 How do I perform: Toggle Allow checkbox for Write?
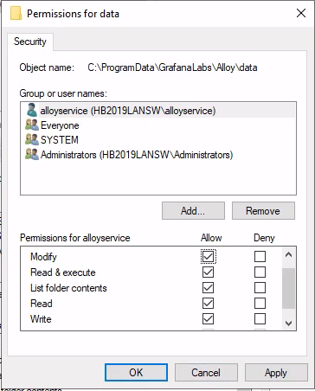(208, 318)
